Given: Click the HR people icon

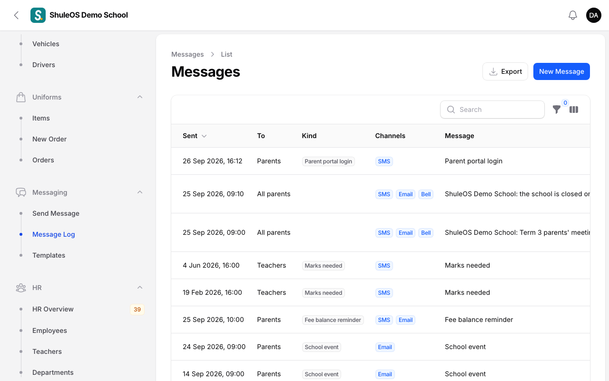Looking at the screenshot, I should click(21, 288).
